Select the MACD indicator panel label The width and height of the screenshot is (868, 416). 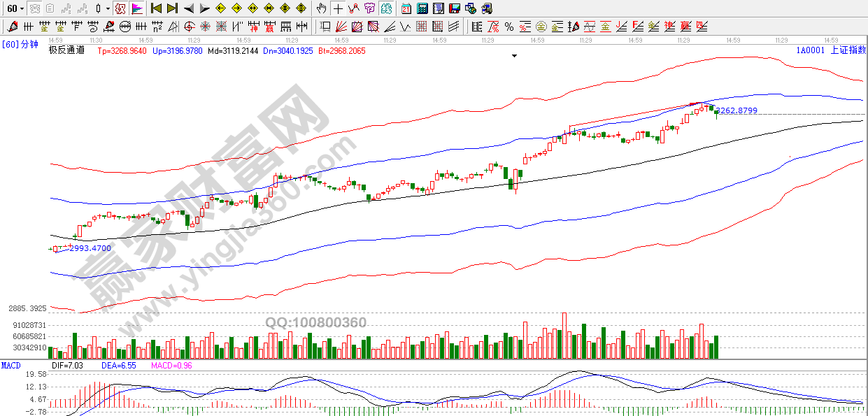point(11,366)
